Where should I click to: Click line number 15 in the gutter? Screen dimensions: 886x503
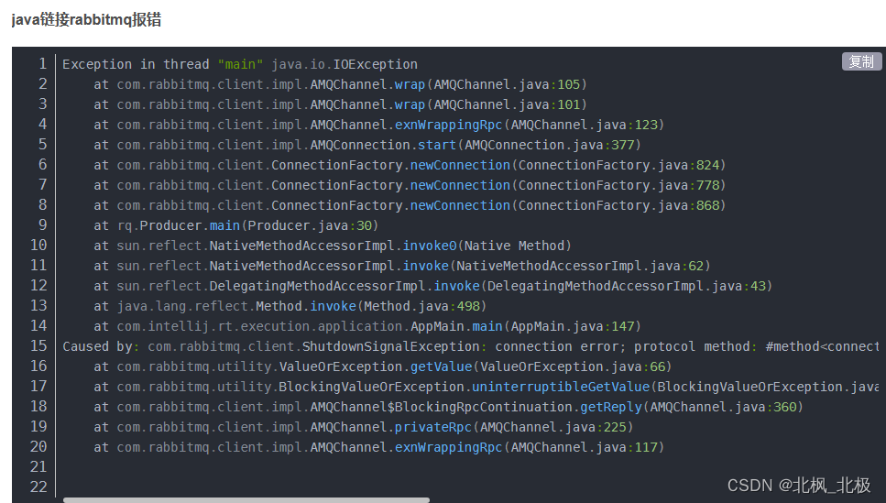(x=38, y=346)
